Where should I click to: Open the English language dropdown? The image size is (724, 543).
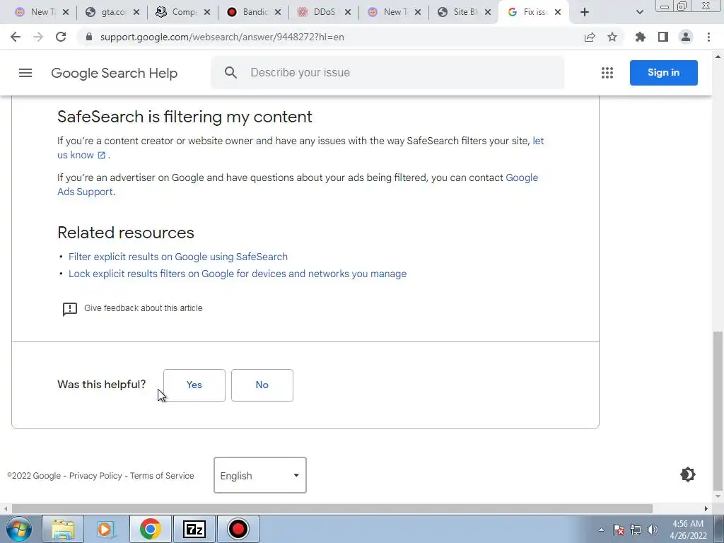(x=260, y=475)
